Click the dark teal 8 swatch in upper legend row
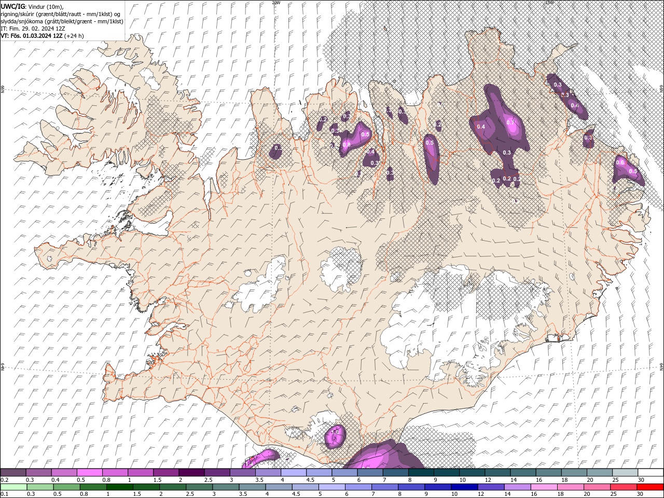The image size is (664, 498). point(421,473)
